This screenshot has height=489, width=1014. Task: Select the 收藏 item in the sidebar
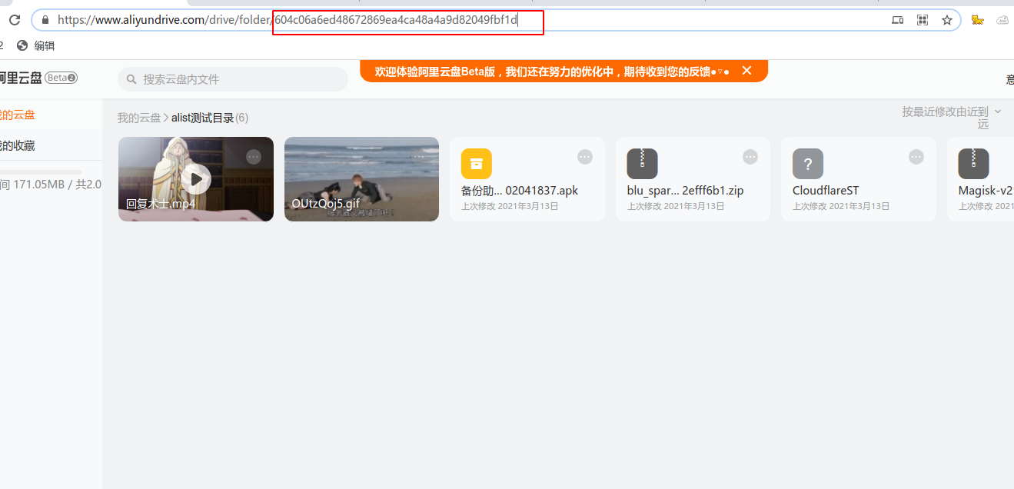(18, 145)
